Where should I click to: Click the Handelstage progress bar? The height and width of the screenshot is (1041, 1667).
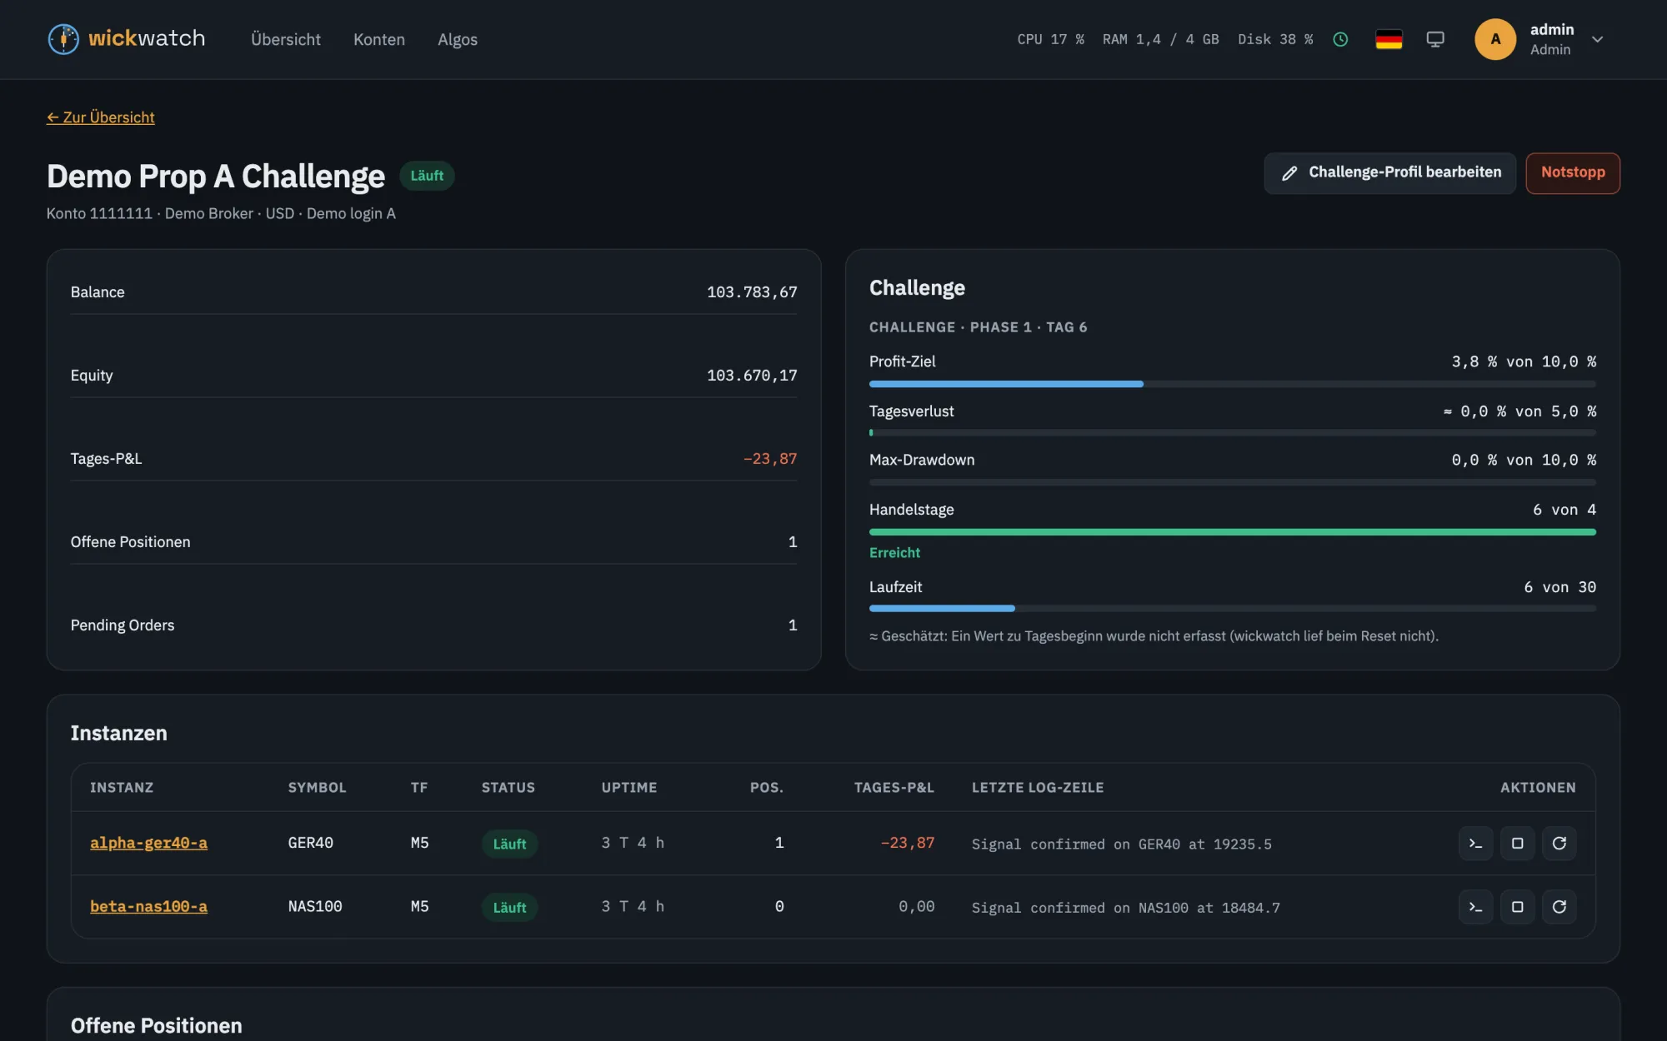coord(1232,532)
